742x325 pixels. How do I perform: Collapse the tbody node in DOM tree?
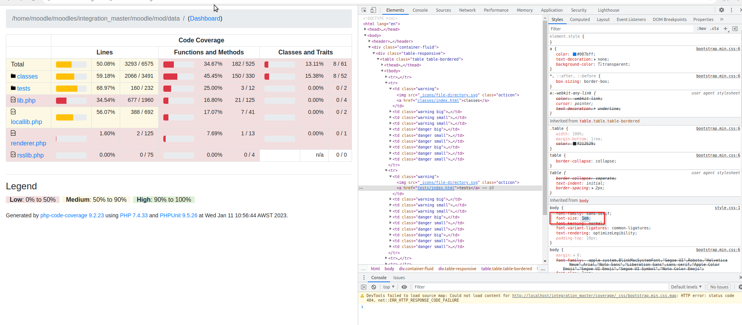pos(382,71)
